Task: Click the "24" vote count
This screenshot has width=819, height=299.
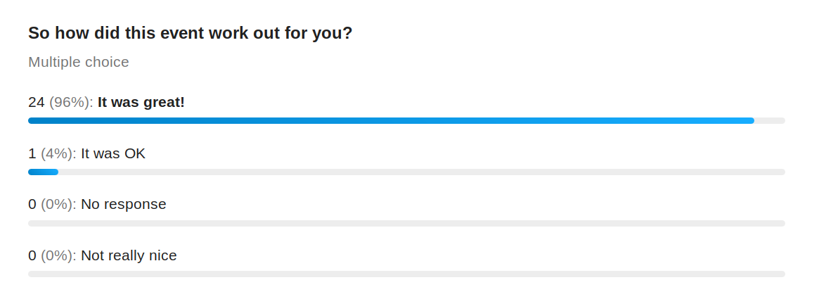Action: click(x=37, y=103)
